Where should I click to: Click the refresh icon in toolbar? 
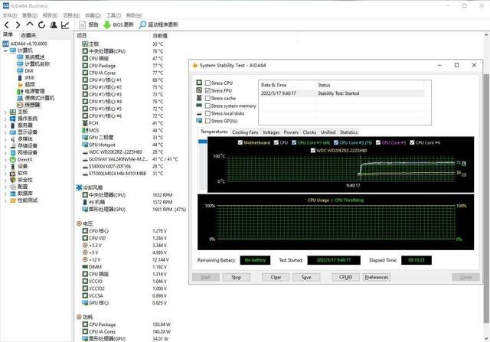(x=41, y=24)
